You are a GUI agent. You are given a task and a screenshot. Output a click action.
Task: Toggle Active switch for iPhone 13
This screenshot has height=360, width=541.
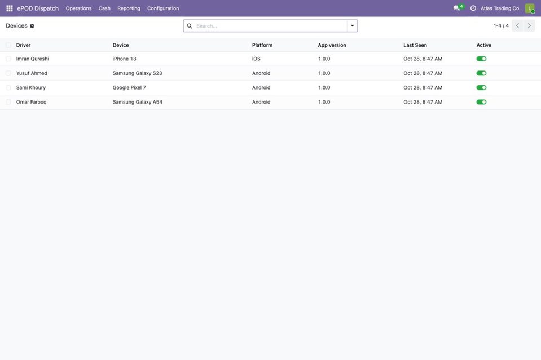pos(481,59)
